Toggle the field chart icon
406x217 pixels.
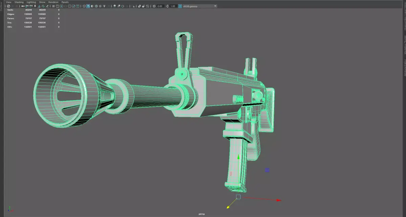(69, 6)
